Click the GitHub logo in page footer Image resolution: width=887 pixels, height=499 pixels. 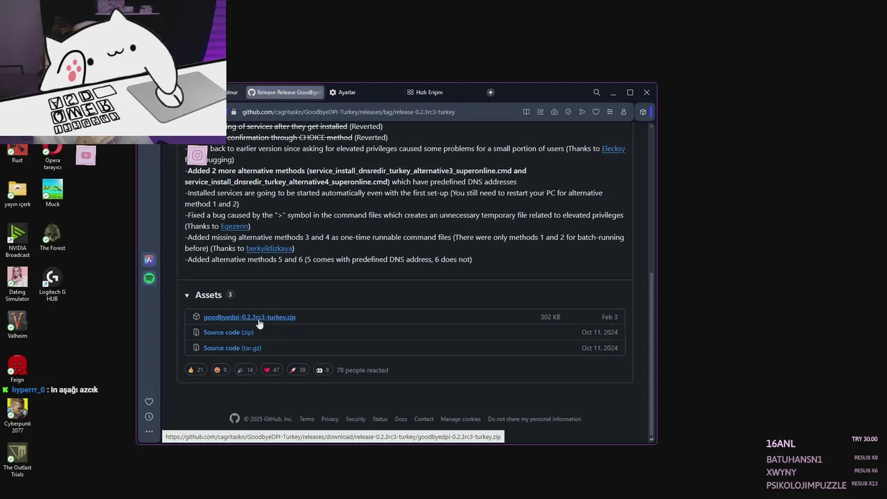tap(235, 419)
